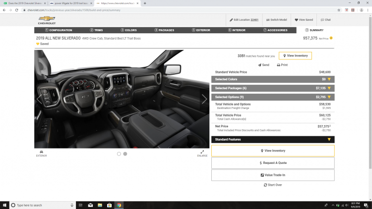Go to Trims step
Screen dimensions: 372x209
pyautogui.click(x=96, y=30)
